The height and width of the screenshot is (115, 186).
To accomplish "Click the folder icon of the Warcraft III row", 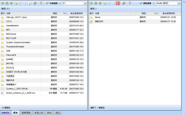I will 2,55.
